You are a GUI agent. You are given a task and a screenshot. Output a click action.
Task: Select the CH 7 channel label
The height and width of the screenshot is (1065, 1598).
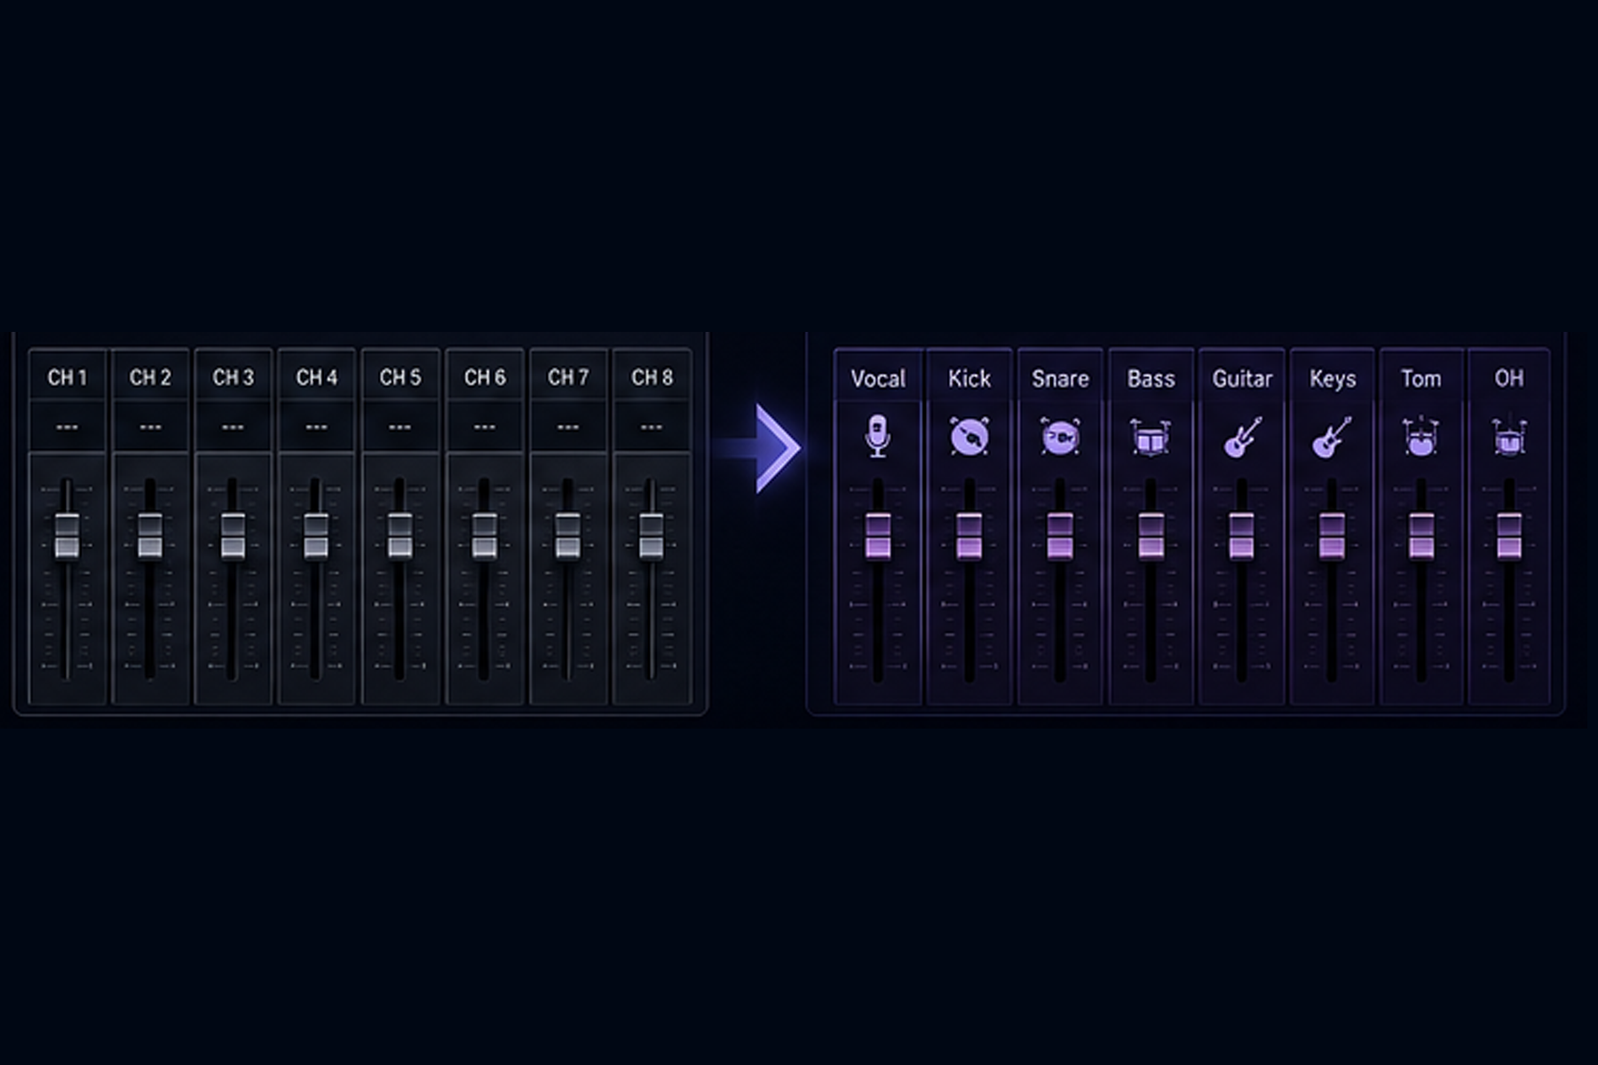coord(568,377)
